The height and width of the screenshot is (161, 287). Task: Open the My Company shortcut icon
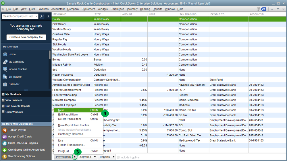5,62
